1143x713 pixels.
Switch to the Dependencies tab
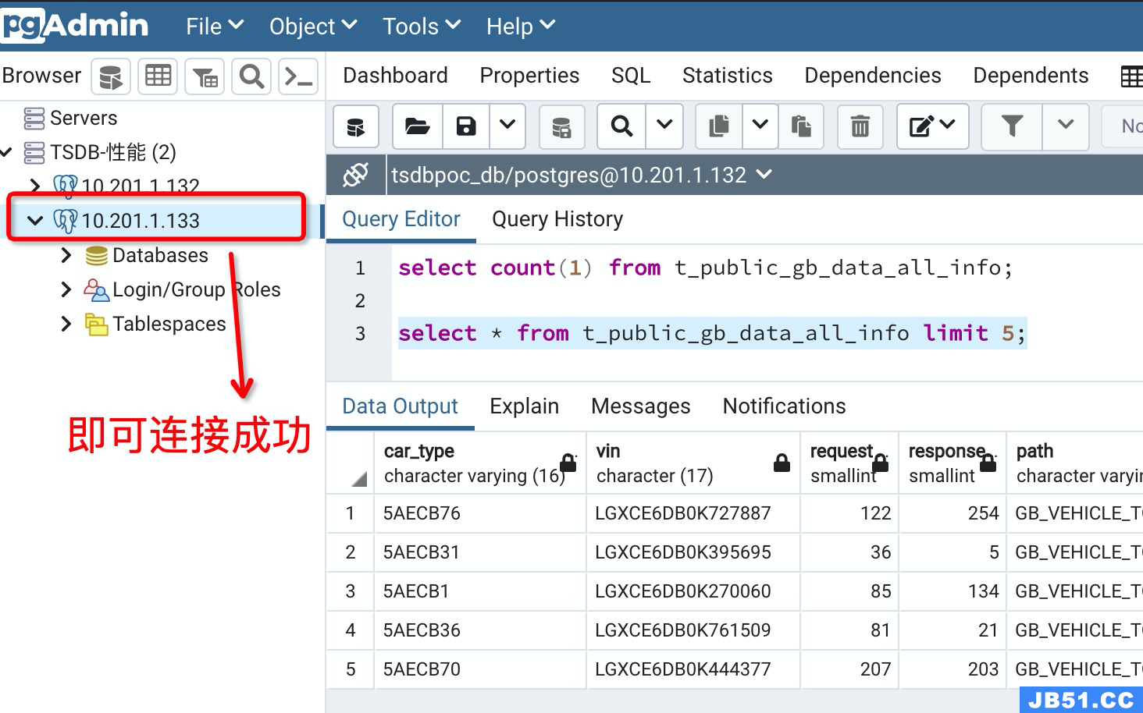[x=873, y=76]
